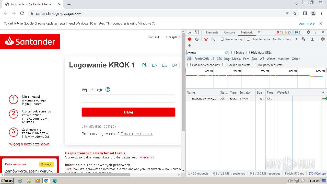Check 3rd-party requests option
This screenshot has height=184, width=327.
[254, 65]
